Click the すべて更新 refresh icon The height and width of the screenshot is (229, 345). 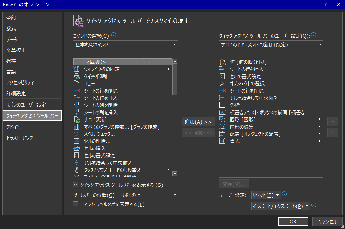[76, 119]
